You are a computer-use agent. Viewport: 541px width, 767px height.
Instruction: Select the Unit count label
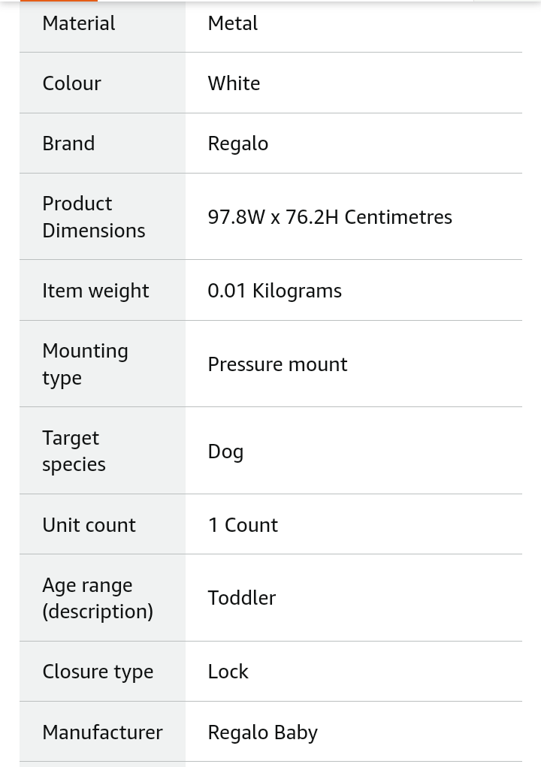[x=89, y=525]
